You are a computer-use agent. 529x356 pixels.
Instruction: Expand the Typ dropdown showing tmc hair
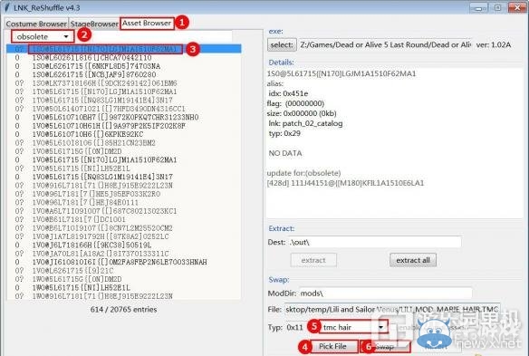coord(353,327)
